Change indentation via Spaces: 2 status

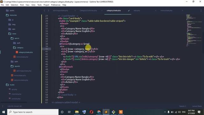coord(183,106)
